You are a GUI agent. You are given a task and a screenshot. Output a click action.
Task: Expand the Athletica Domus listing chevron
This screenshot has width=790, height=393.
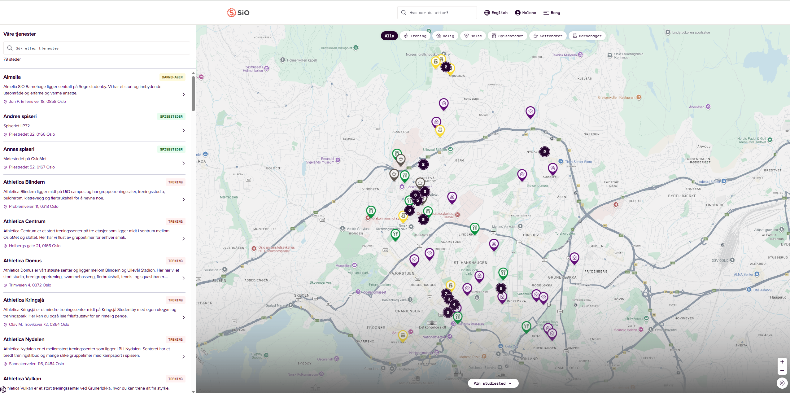(x=184, y=278)
